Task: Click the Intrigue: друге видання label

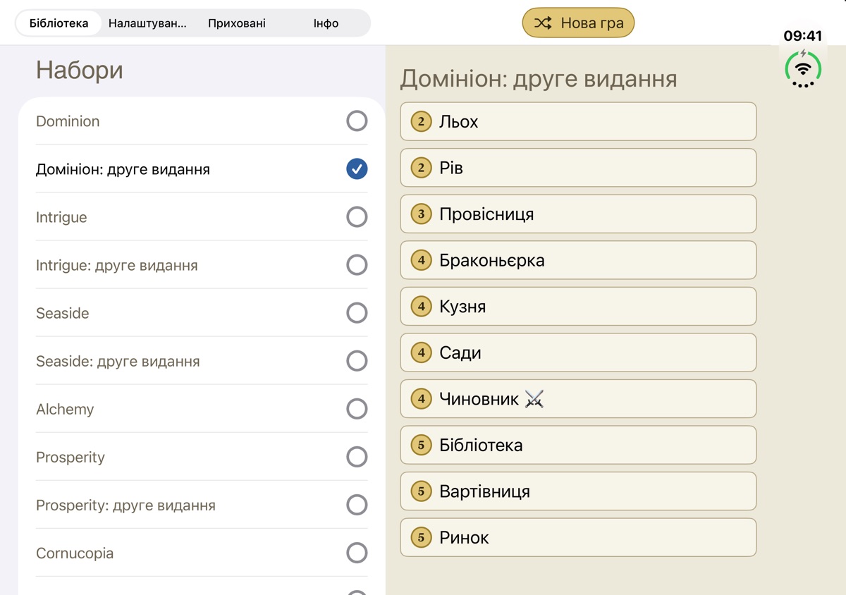Action: (117, 265)
